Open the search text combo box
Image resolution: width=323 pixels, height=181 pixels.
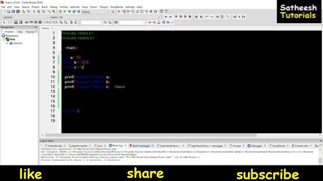point(91,22)
